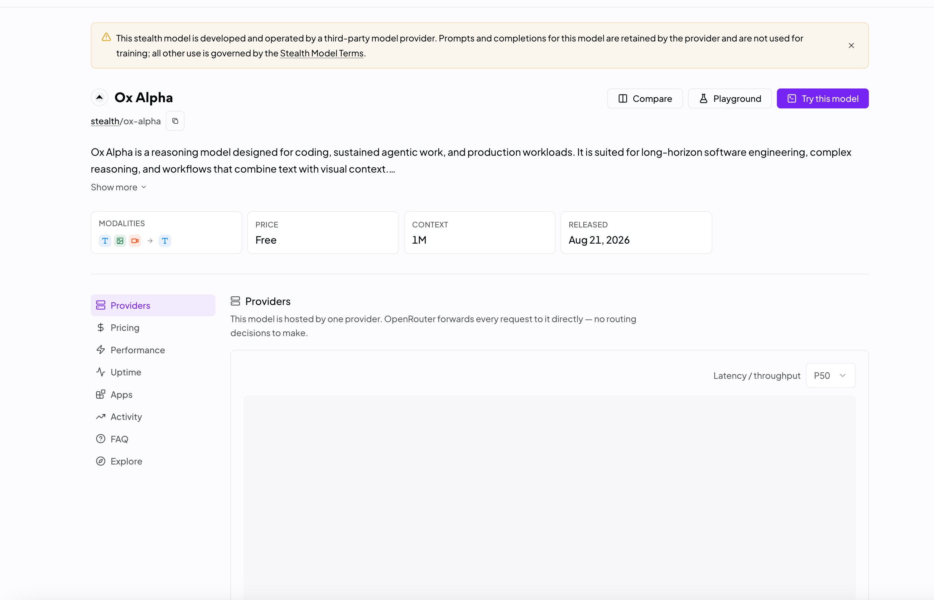Open the Activity section
This screenshot has height=600, width=934.
click(153, 417)
